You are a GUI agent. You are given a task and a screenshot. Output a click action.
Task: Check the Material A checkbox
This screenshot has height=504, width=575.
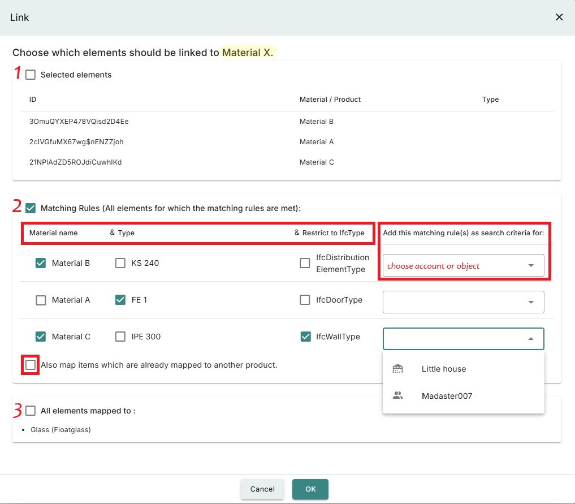click(41, 300)
